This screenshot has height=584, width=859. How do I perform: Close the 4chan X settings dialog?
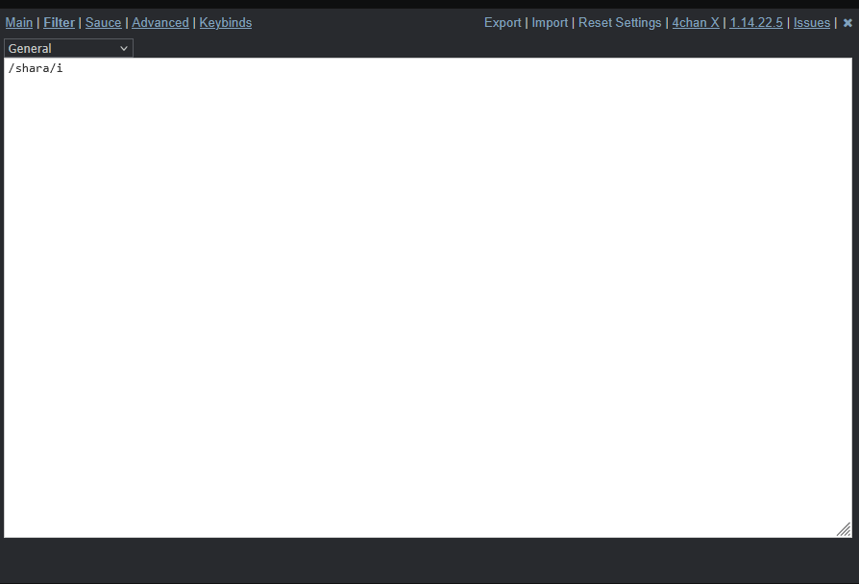tap(847, 23)
